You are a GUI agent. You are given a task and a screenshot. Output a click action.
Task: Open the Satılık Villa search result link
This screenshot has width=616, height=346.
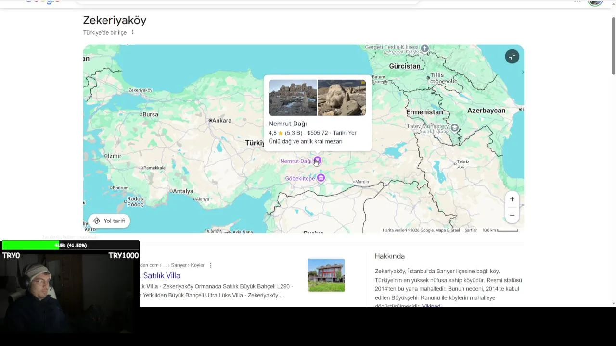[x=161, y=275]
